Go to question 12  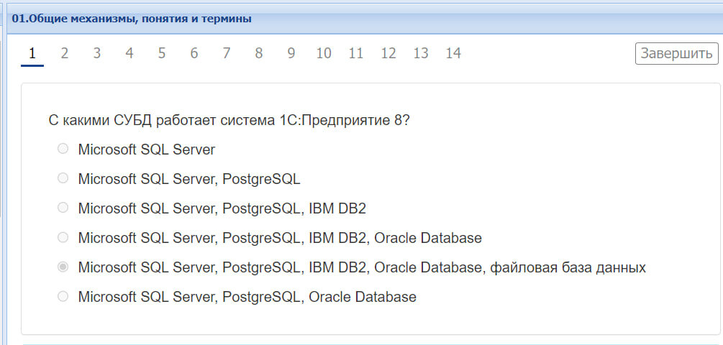(x=388, y=54)
